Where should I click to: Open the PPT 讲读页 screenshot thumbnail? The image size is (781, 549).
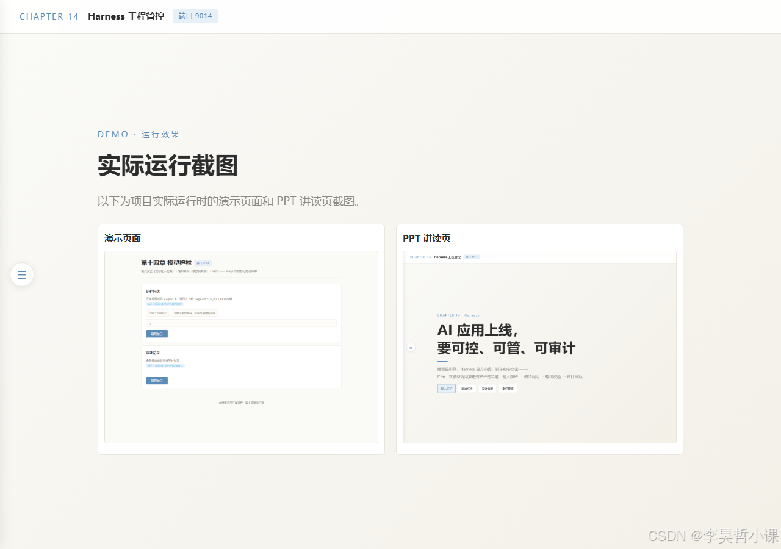point(539,347)
